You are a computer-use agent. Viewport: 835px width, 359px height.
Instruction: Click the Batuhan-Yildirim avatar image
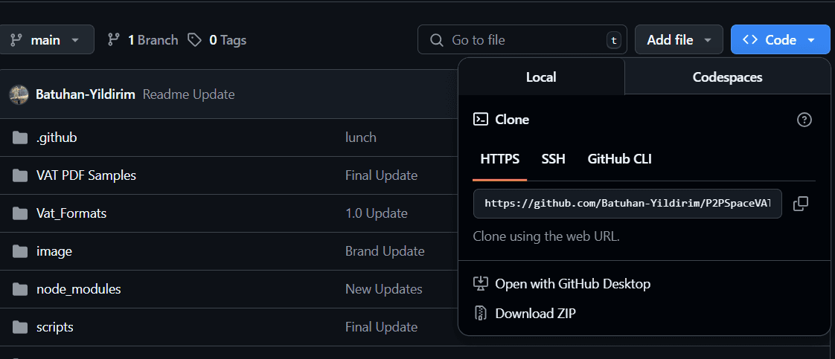[x=19, y=94]
